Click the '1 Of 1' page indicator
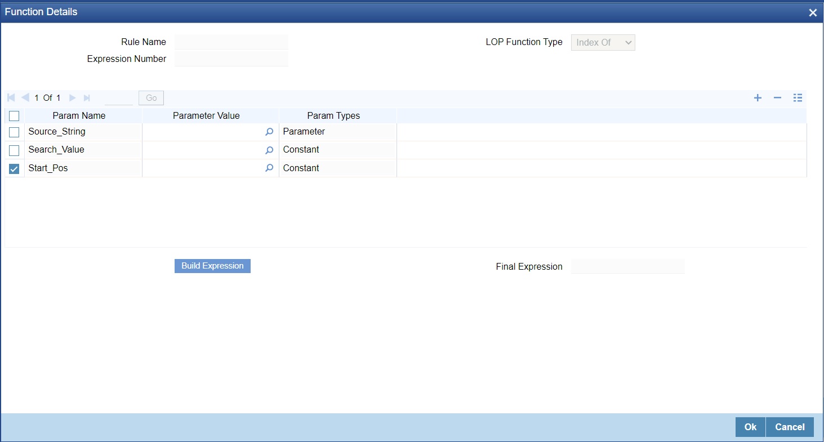 47,98
